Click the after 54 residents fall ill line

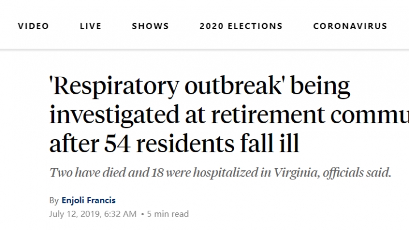[174, 143]
